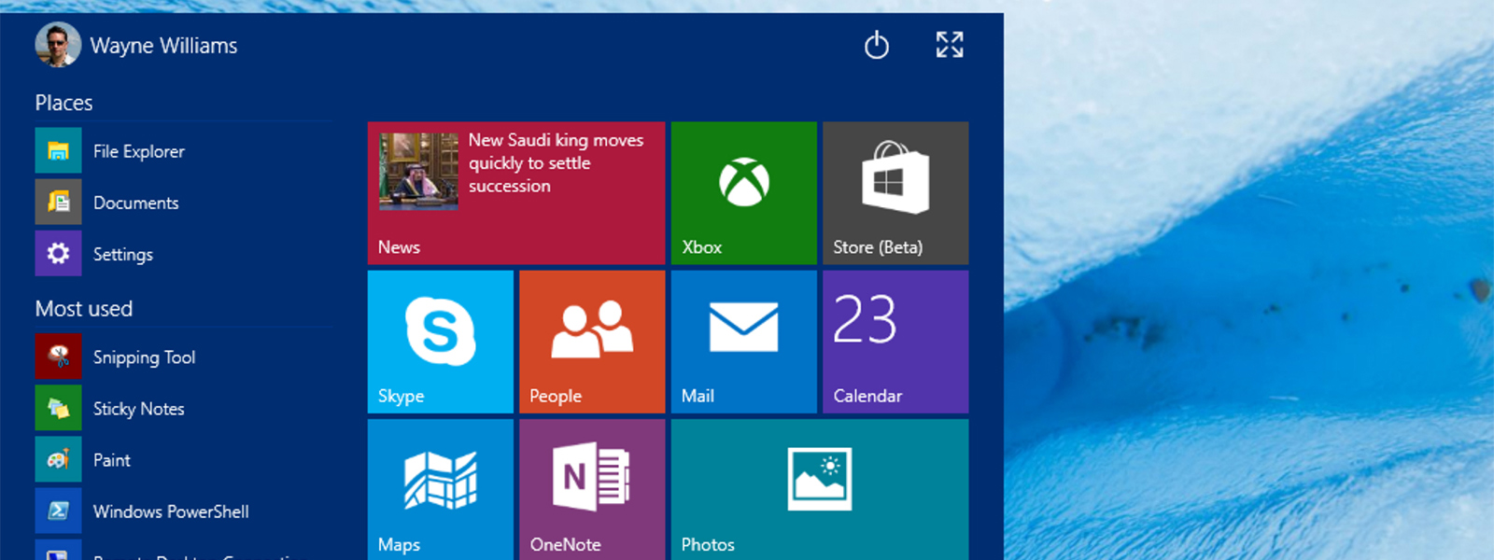Viewport: 1494px width, 560px height.
Task: Open the Maps tile
Action: pyautogui.click(x=441, y=490)
